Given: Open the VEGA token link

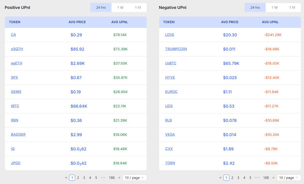Looking at the screenshot, I should coord(170,134).
